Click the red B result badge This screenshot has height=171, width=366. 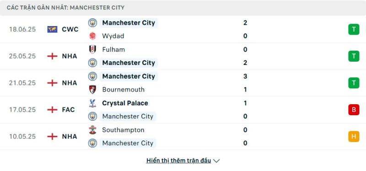coord(354,110)
